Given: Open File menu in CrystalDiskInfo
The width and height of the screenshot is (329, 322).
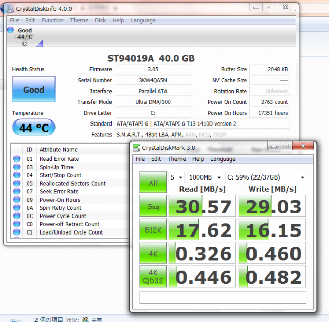Looking at the screenshot, I should tap(14, 20).
